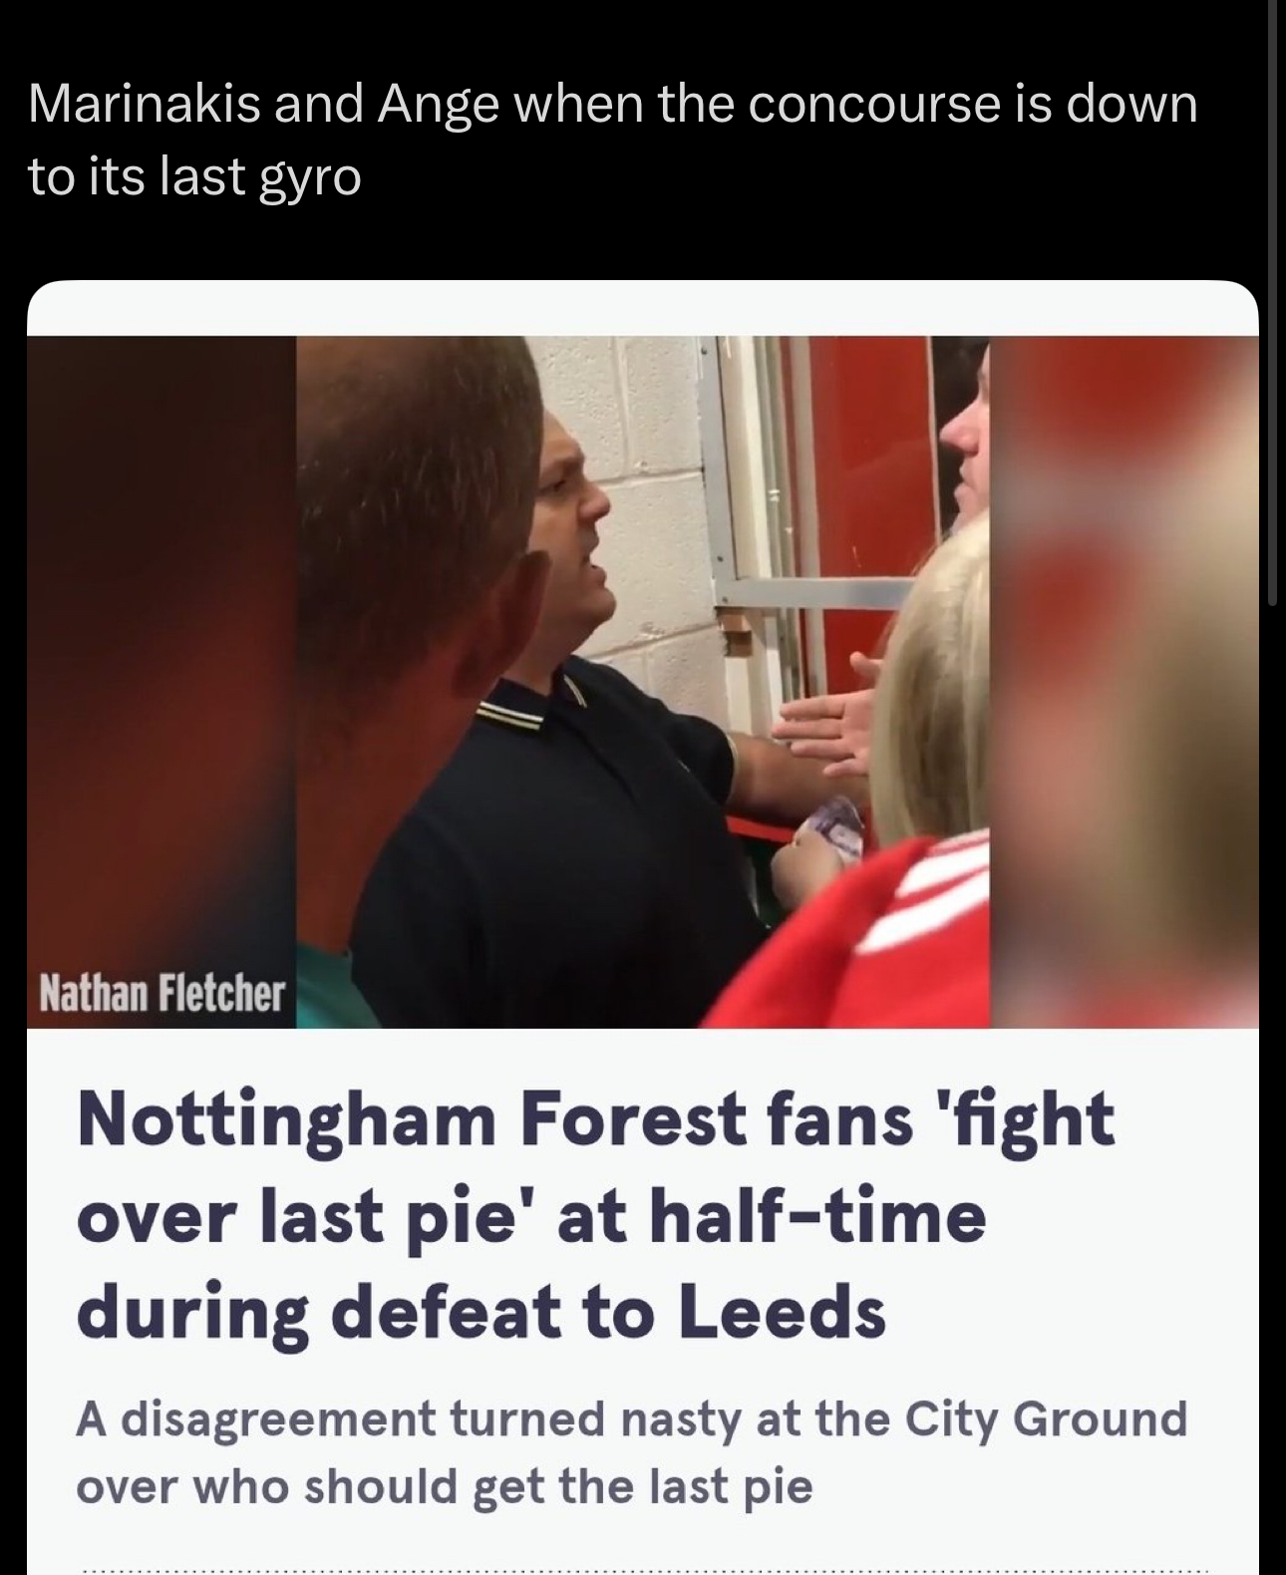Viewport: 1286px width, 1575px height.
Task: Click the Nathan Fletcher photo credit label
Action: tap(161, 993)
